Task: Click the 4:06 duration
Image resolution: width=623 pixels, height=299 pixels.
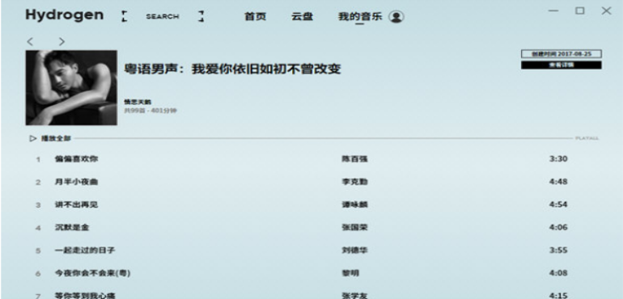Action: 558,228
